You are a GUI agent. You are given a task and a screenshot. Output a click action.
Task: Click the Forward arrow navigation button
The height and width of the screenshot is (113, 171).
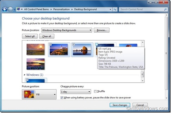click(10, 9)
